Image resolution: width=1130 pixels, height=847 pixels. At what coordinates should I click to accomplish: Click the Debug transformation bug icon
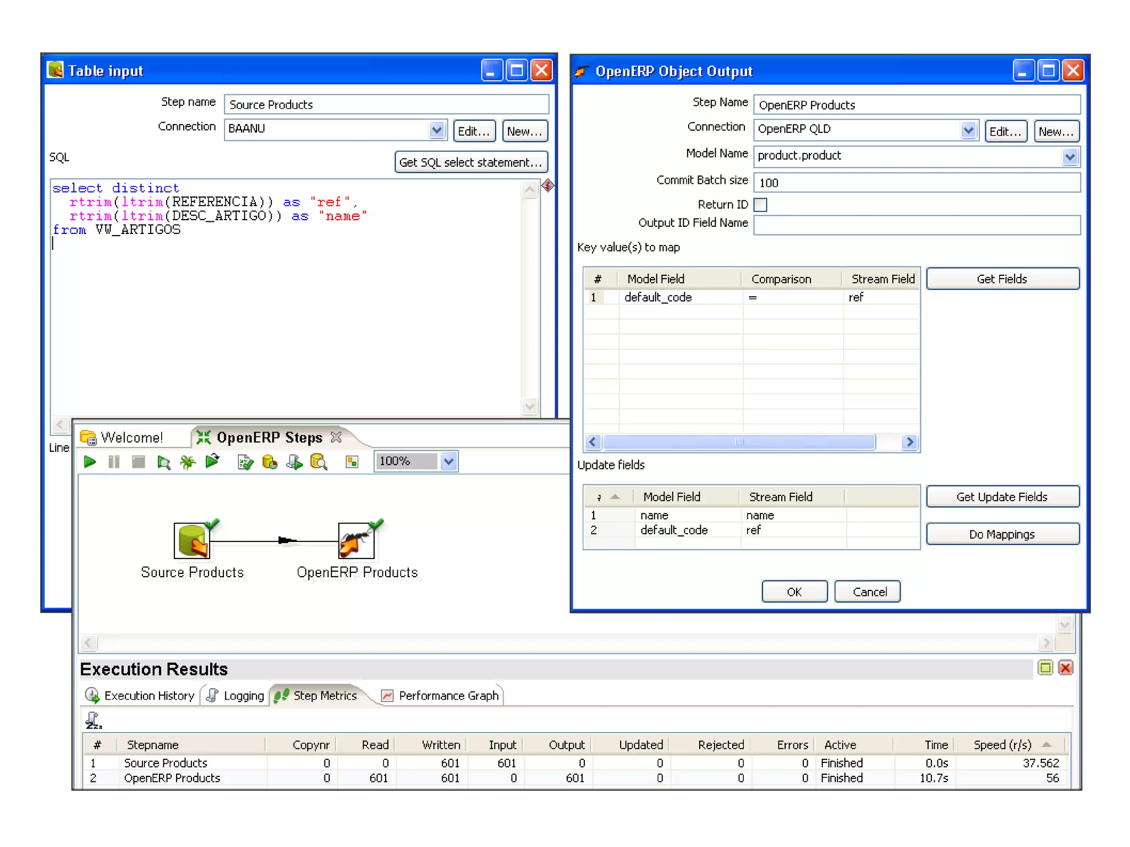click(188, 461)
